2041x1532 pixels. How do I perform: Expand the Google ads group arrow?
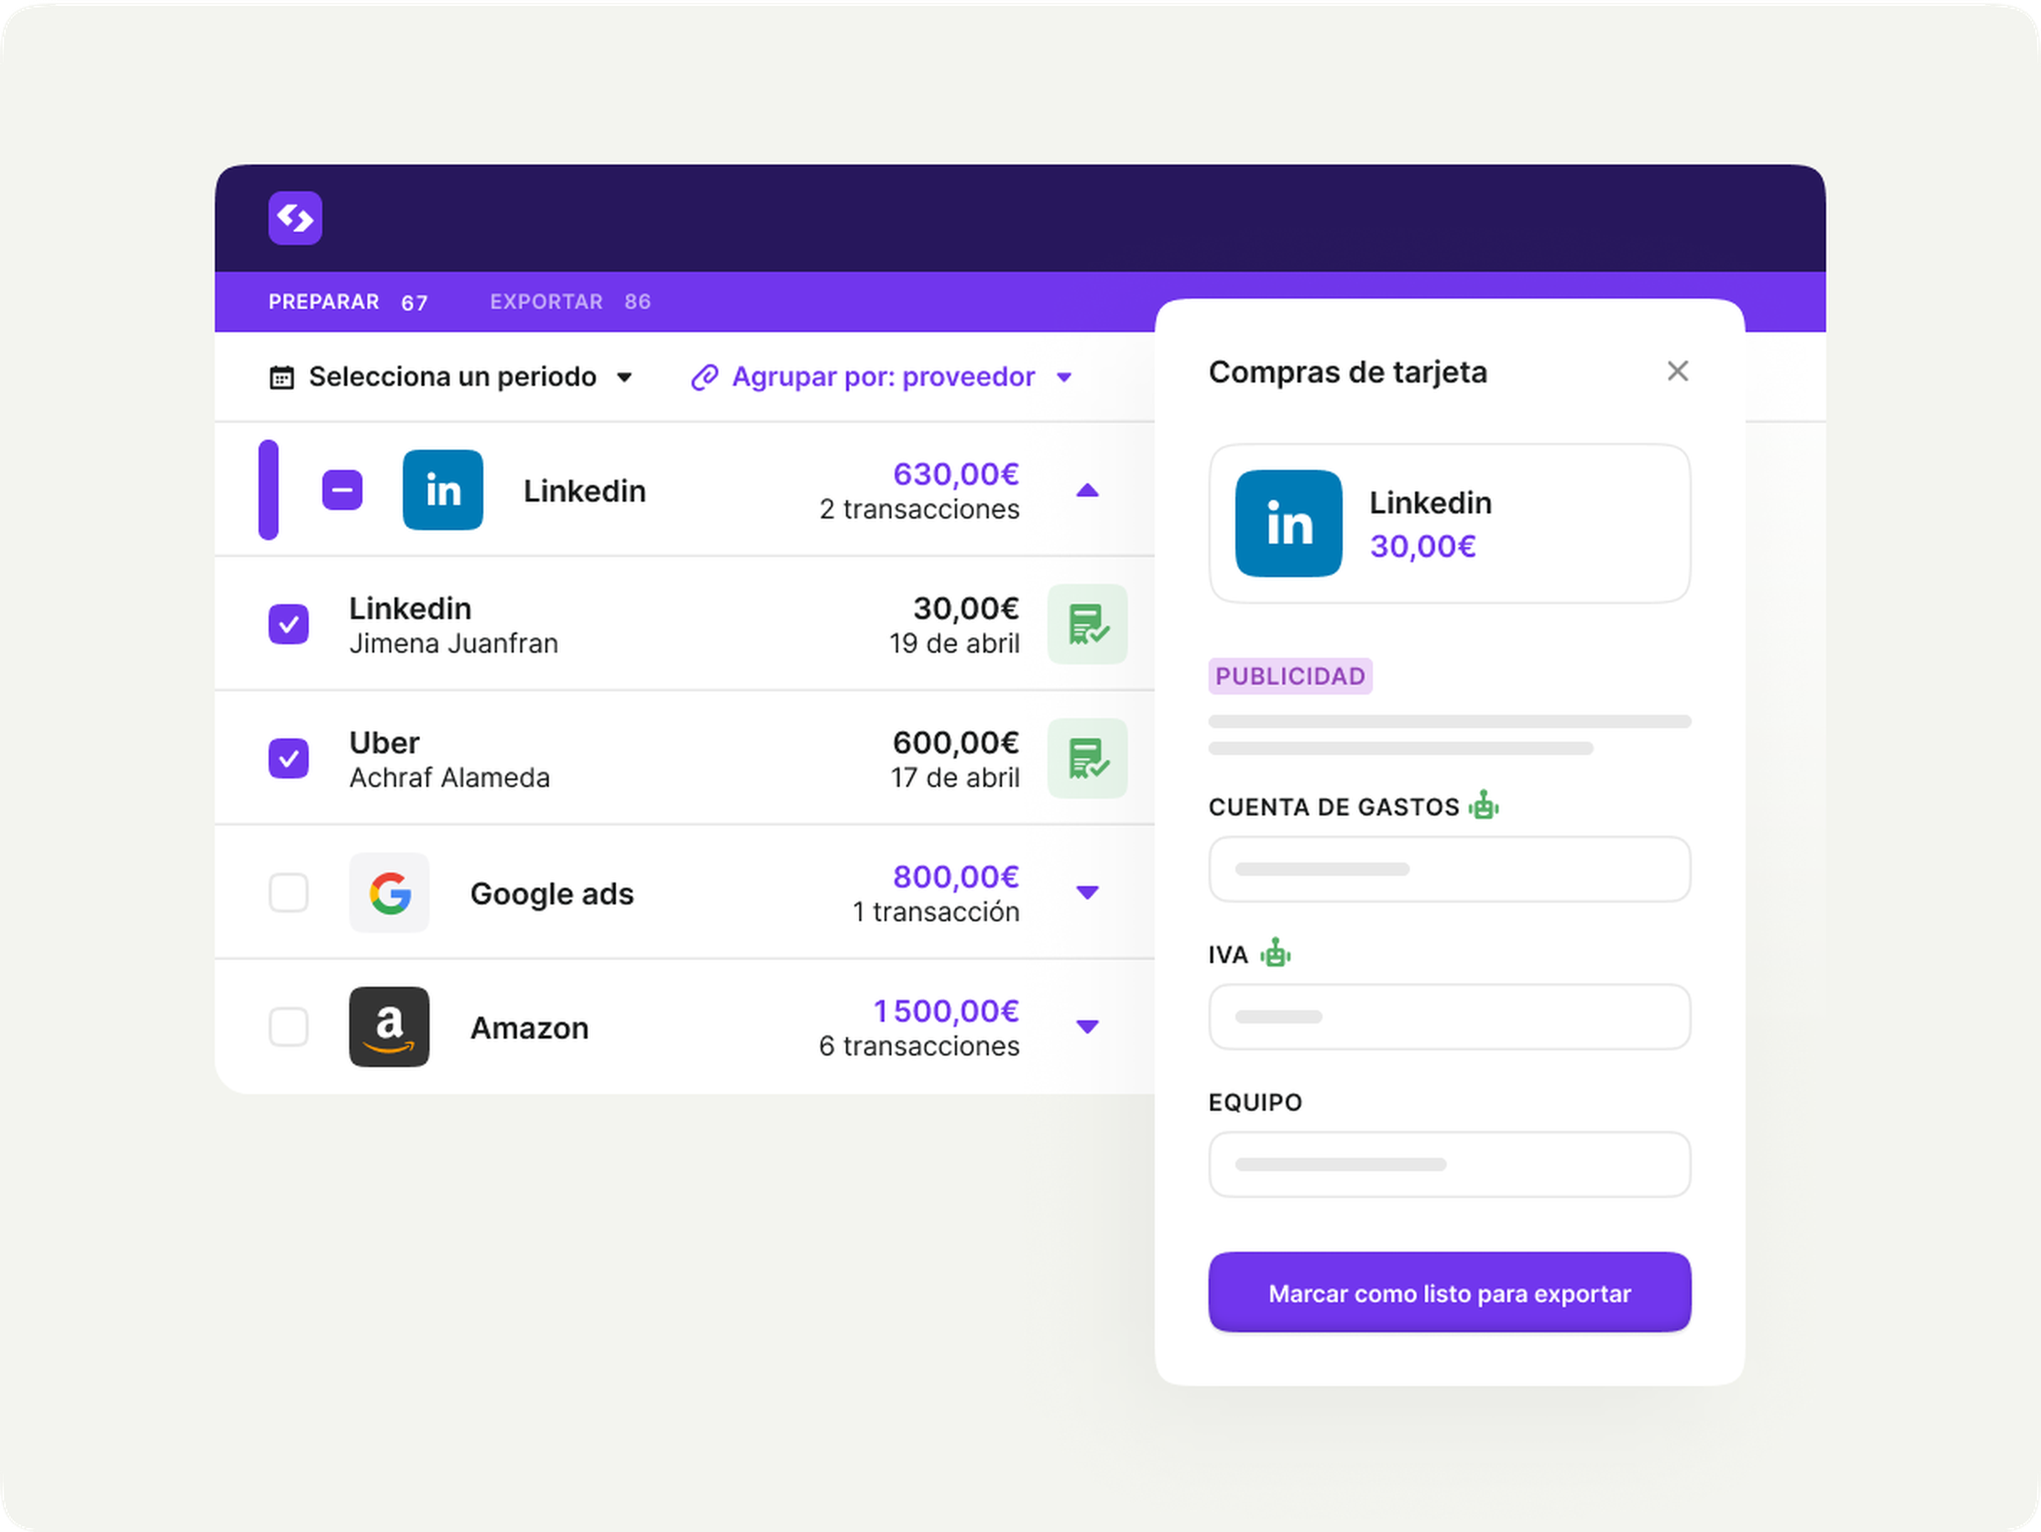(1087, 892)
